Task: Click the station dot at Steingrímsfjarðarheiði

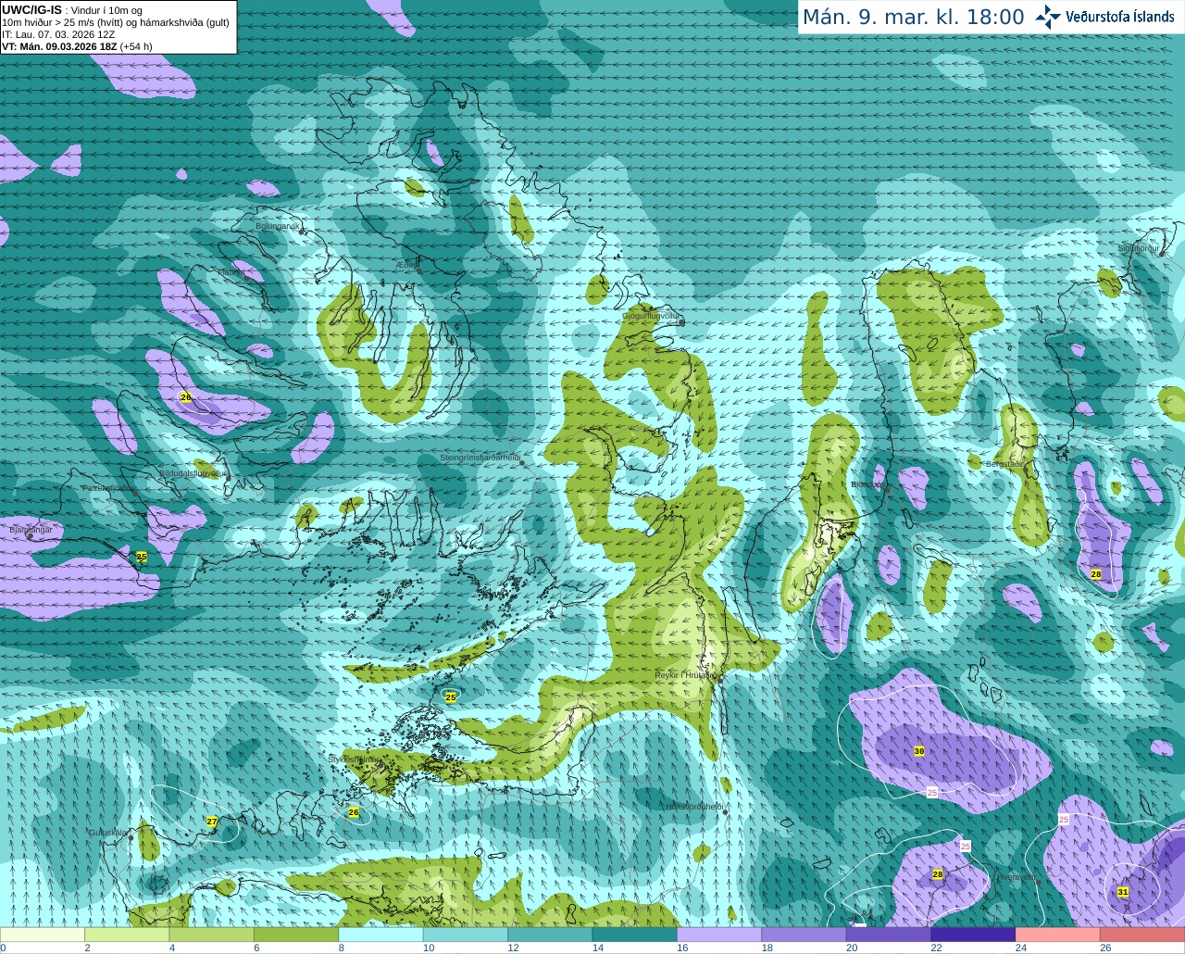Action: 522,462
